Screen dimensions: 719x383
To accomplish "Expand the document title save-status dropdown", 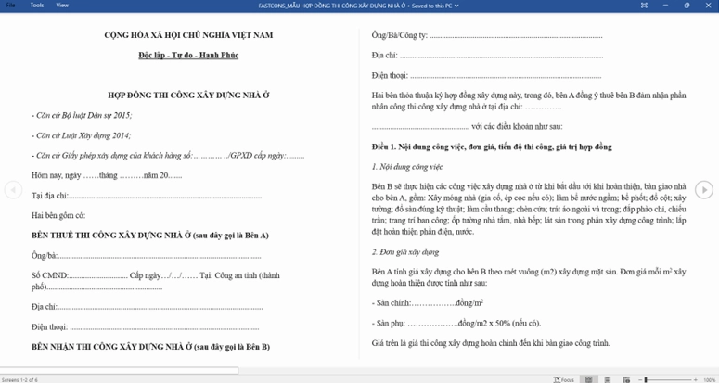I will pyautogui.click(x=456, y=6).
